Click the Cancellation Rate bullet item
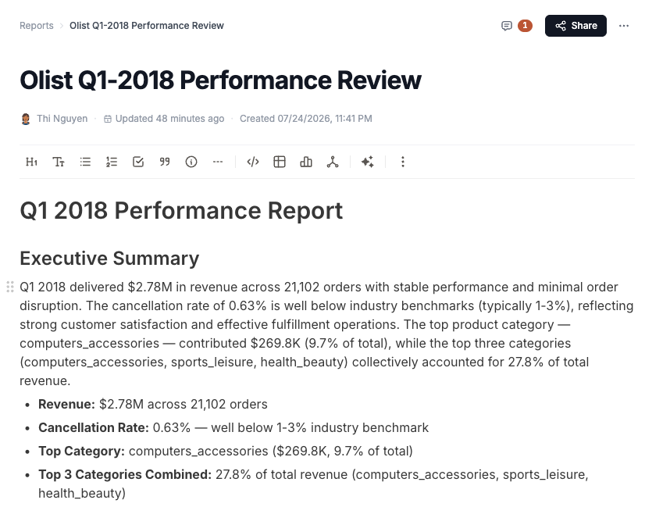 [233, 427]
